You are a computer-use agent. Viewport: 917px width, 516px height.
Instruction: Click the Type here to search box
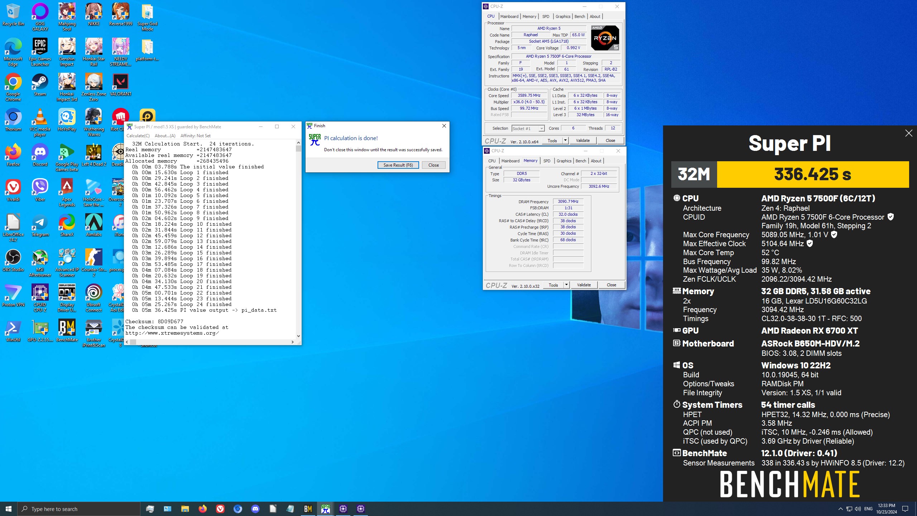click(x=79, y=509)
